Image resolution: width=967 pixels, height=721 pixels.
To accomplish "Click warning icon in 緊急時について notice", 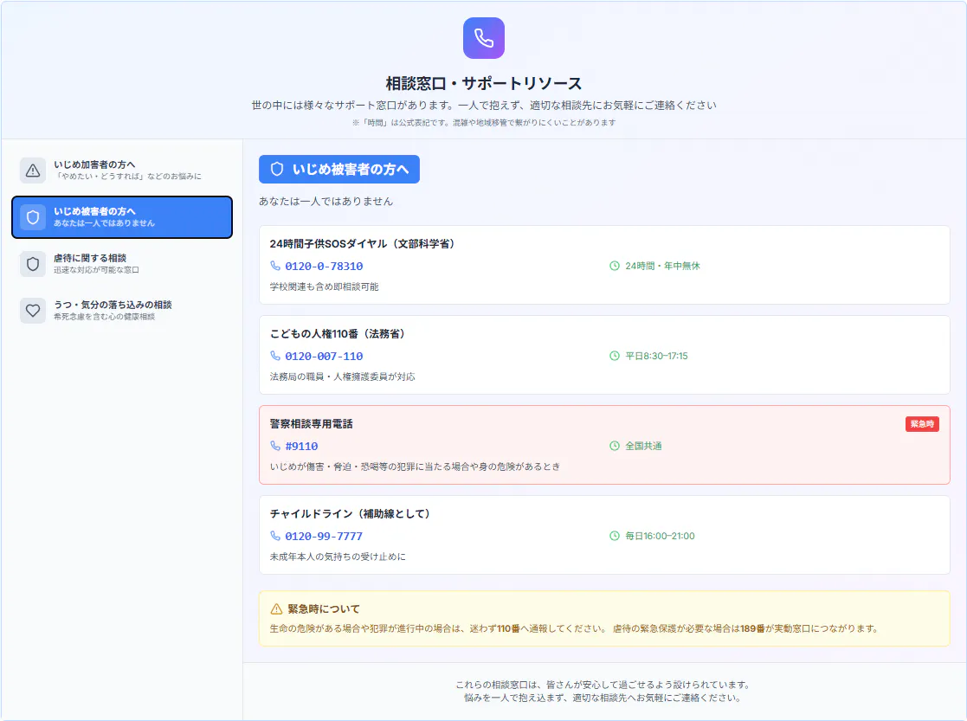I will coord(277,609).
